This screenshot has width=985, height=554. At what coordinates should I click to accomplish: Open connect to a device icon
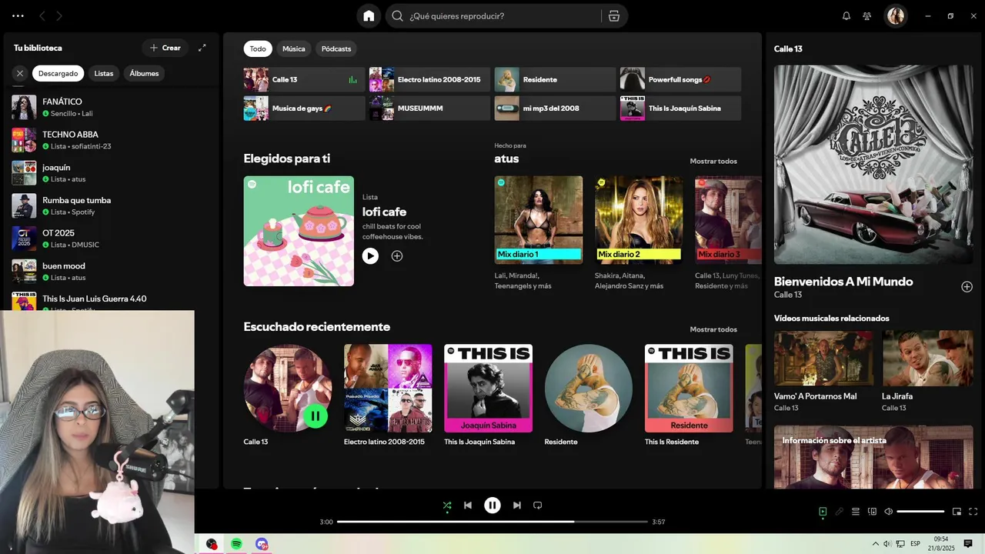[872, 512]
